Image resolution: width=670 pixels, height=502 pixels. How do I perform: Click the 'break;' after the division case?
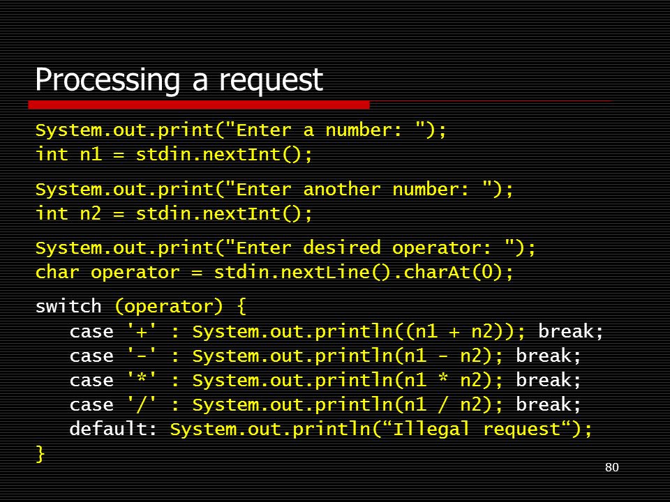pos(549,404)
